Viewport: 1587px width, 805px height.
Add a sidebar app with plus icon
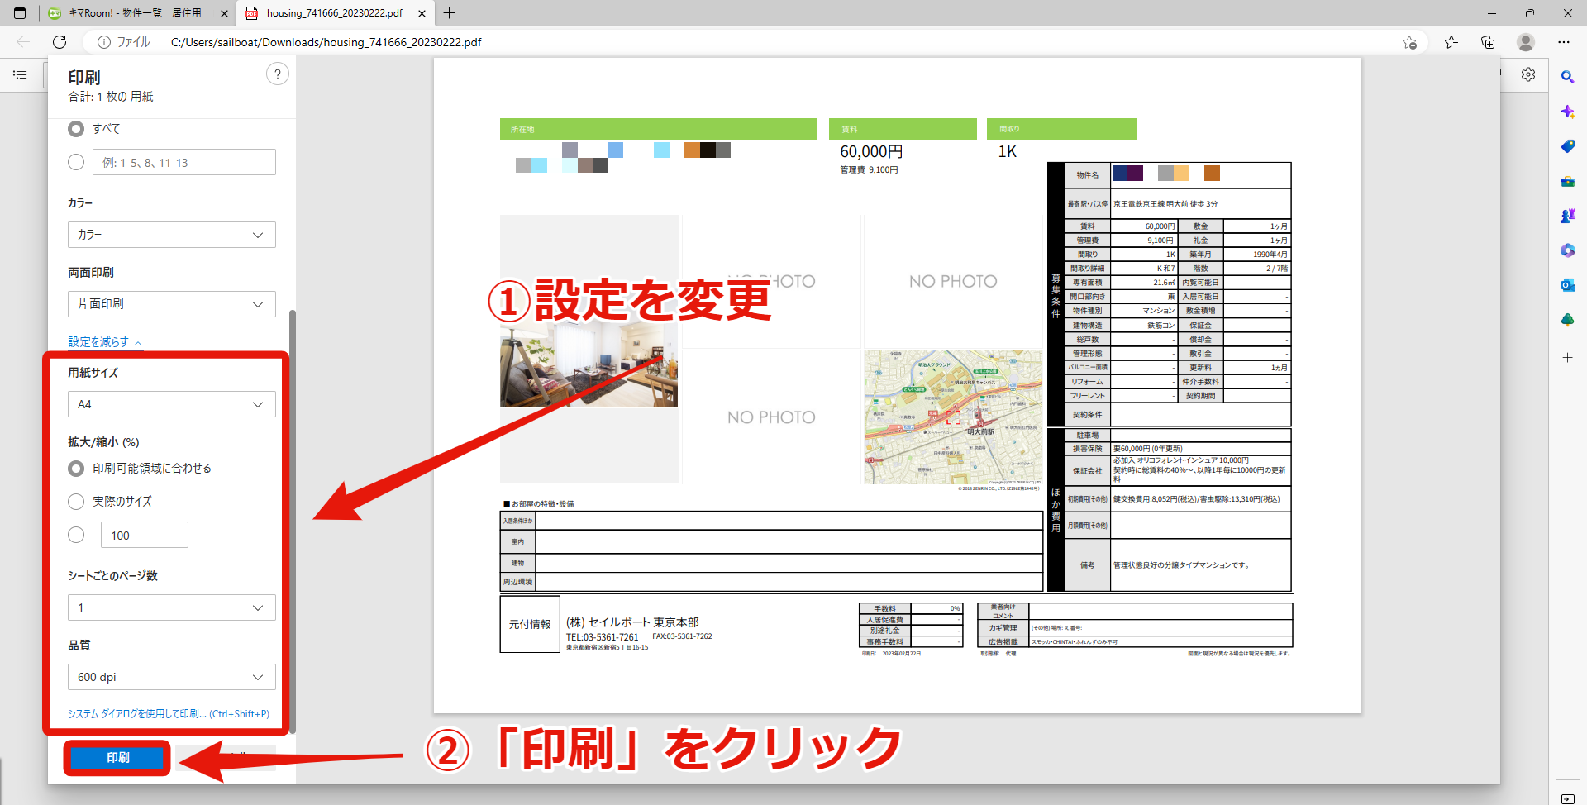[x=1567, y=358]
